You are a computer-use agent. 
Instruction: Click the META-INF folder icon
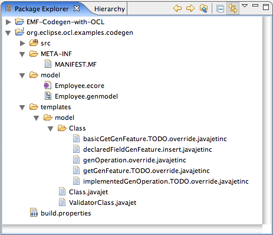pyautogui.click(x=34, y=53)
